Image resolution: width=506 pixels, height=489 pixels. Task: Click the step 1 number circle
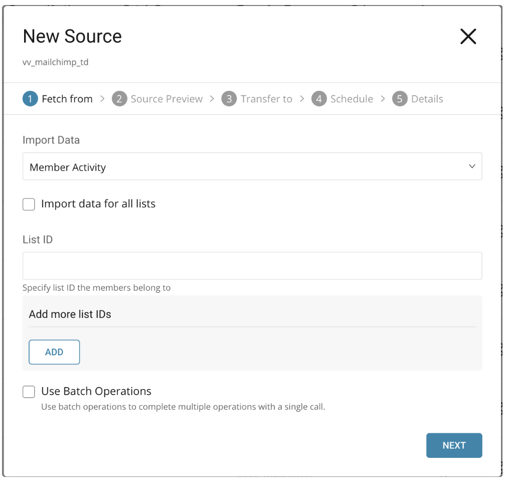(x=30, y=99)
